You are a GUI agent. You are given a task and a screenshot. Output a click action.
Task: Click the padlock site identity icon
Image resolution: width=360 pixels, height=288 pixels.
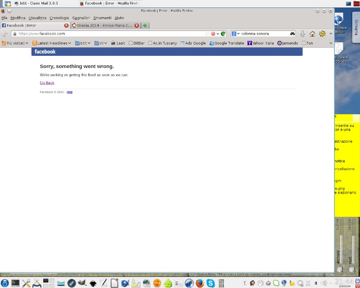(x=15, y=34)
